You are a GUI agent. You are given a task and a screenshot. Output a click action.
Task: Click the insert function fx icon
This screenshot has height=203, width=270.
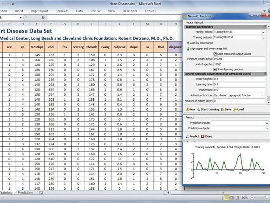43,18
